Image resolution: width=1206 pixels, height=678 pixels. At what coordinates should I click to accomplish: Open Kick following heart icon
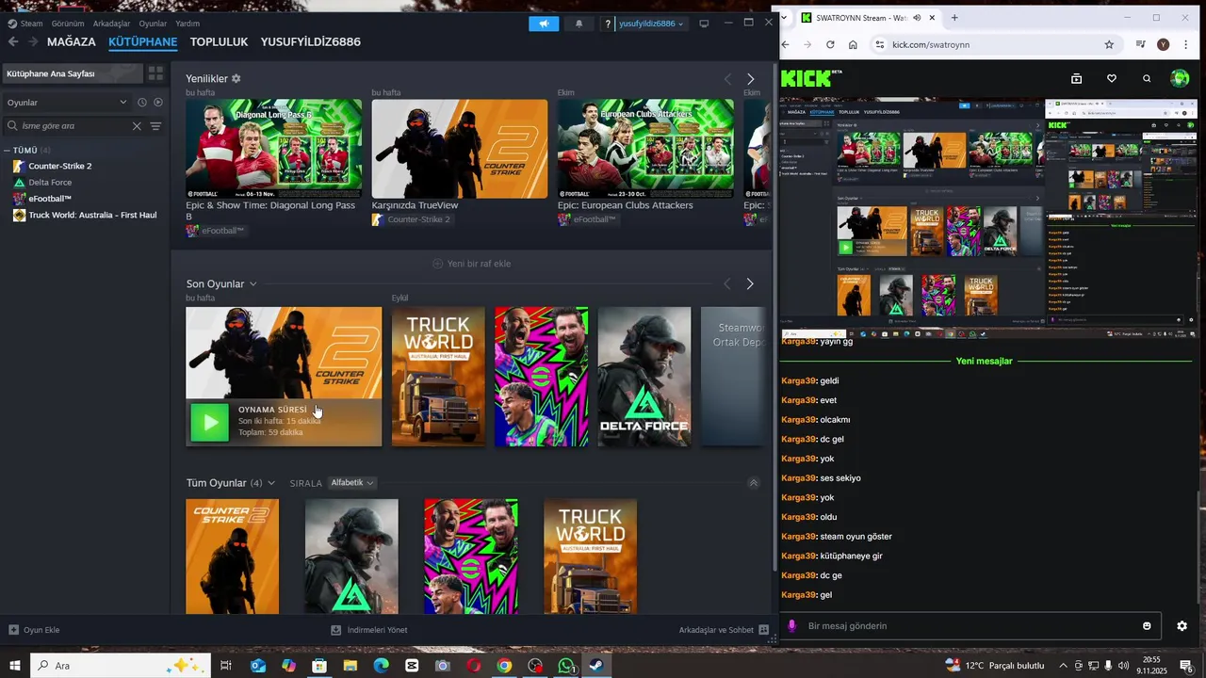1112,79
